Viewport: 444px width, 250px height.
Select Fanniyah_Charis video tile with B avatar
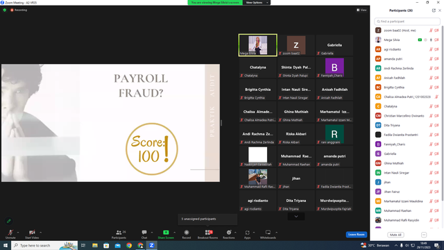[334, 67]
